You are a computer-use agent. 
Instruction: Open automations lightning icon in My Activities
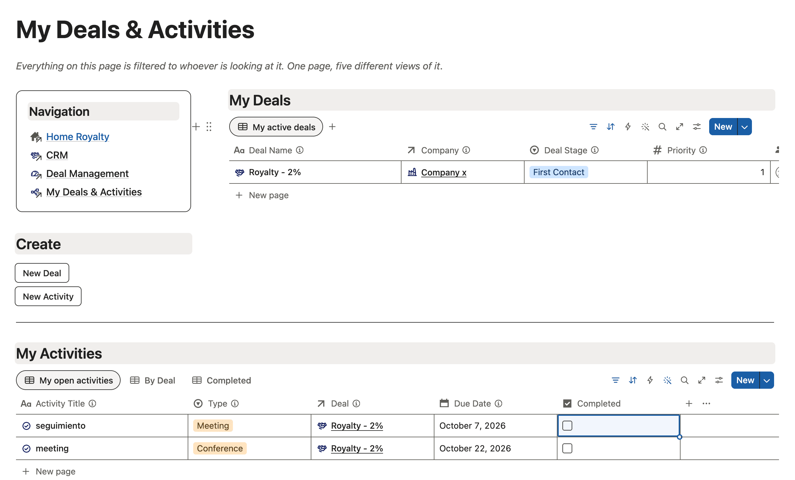click(650, 380)
